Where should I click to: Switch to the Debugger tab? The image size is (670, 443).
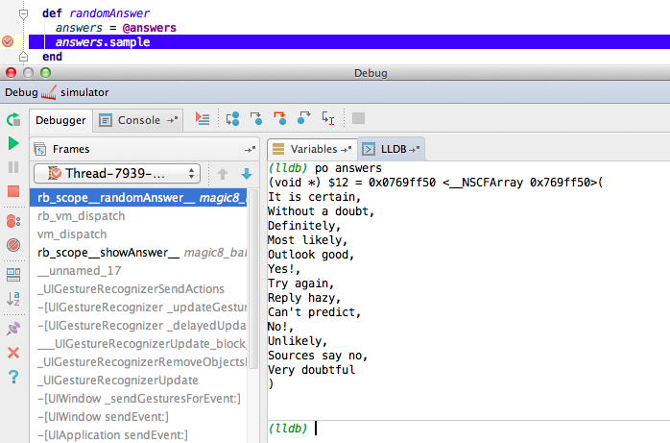pyautogui.click(x=60, y=120)
